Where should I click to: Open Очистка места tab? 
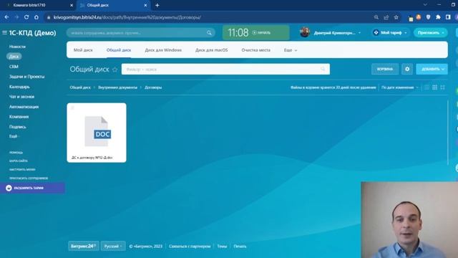coord(256,50)
